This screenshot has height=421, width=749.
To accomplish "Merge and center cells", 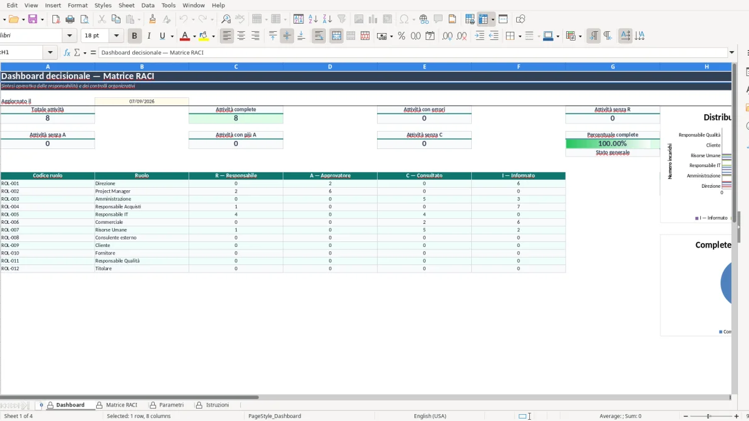I will click(336, 36).
